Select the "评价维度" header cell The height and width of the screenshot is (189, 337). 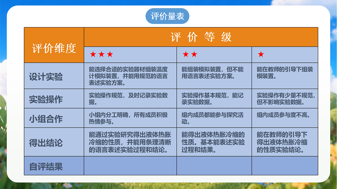click(54, 45)
